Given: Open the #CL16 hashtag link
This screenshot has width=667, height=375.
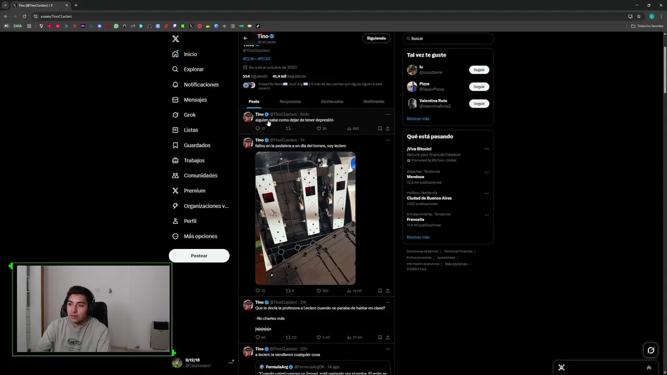Looking at the screenshot, I should (249, 59).
